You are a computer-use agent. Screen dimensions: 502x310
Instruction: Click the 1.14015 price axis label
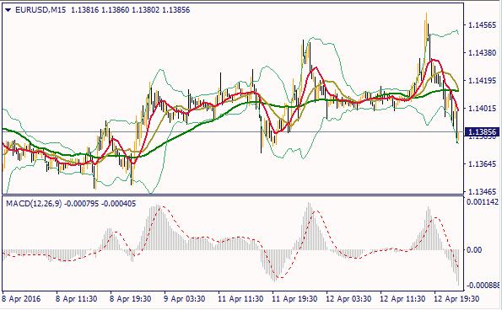pos(482,109)
